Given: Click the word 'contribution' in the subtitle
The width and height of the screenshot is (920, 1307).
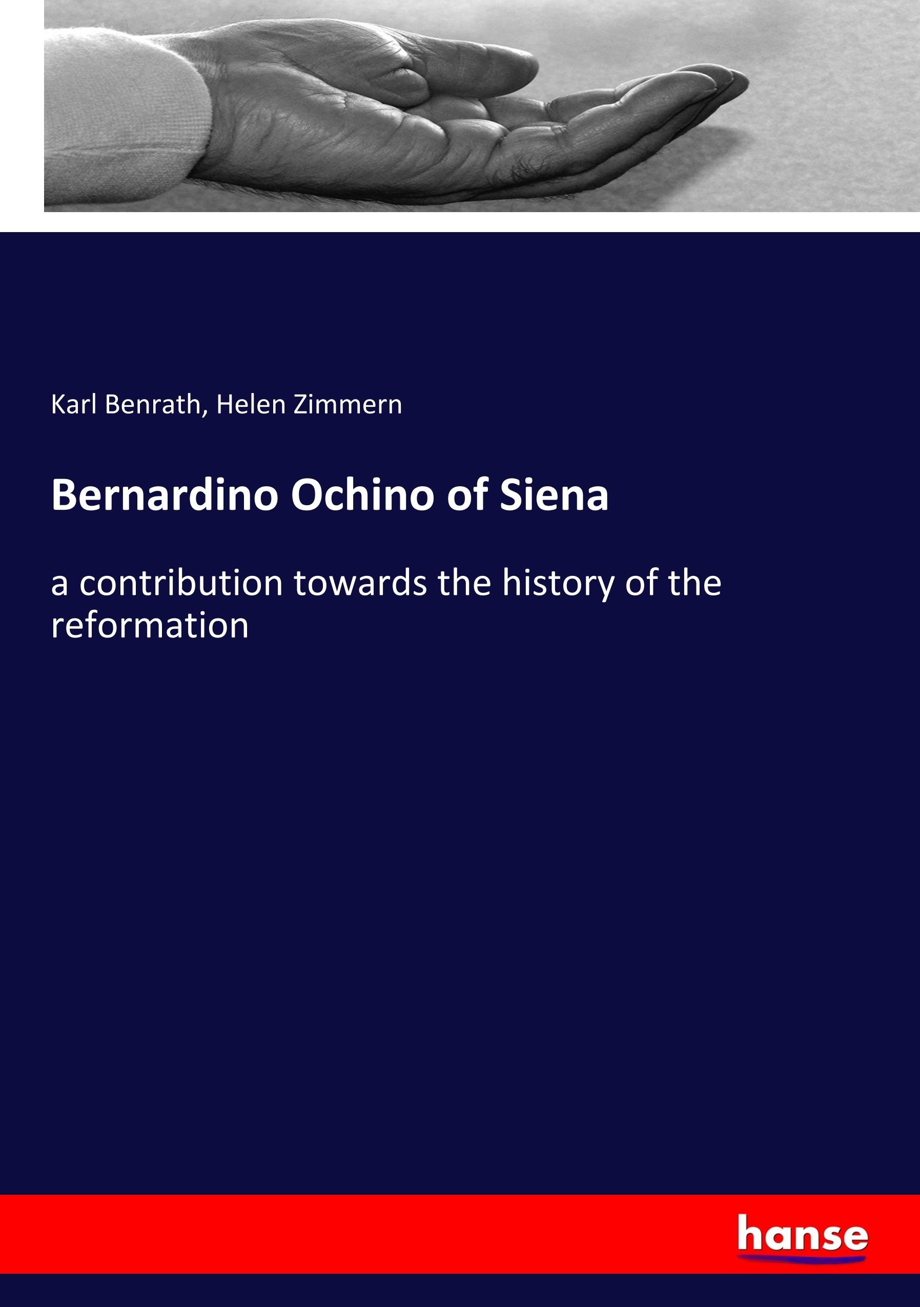Looking at the screenshot, I should pyautogui.click(x=180, y=583).
